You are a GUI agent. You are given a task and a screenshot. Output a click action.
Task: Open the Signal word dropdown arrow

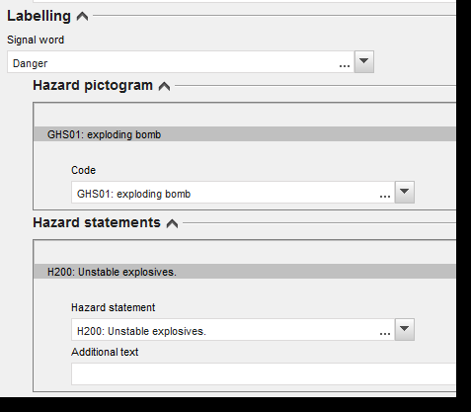coord(364,61)
